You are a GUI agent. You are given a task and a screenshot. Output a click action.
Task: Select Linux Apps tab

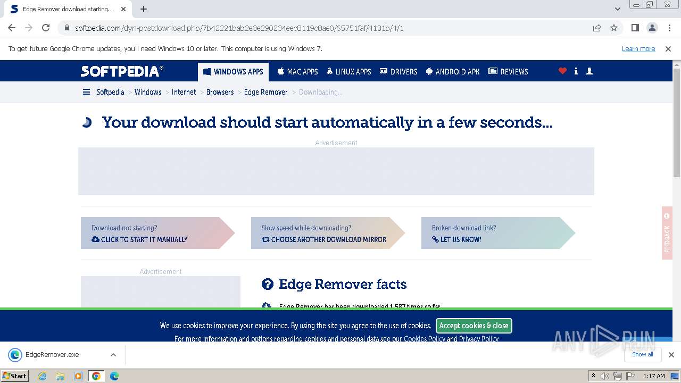click(348, 71)
